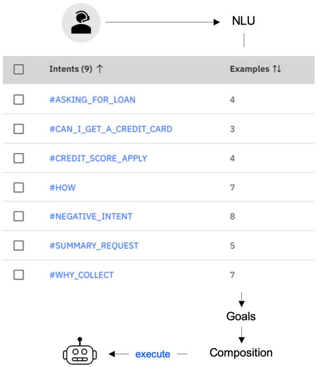Open the #SUMMARY_REQUEST intent
Viewport: 319px width, 367px height.
[94, 246]
